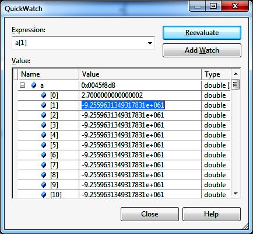Select the value cell of element [8]
The height and width of the screenshot is (234, 253).
tap(140, 175)
